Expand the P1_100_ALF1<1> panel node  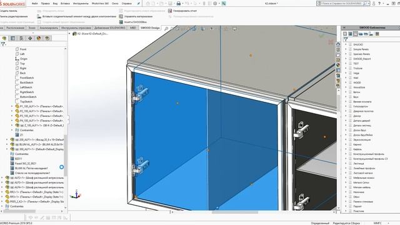click(12, 106)
